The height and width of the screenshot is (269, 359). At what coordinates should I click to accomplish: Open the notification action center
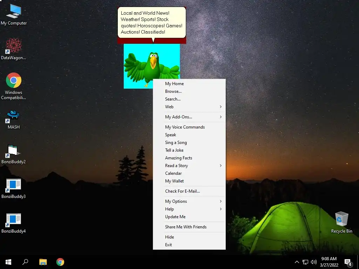point(348,262)
